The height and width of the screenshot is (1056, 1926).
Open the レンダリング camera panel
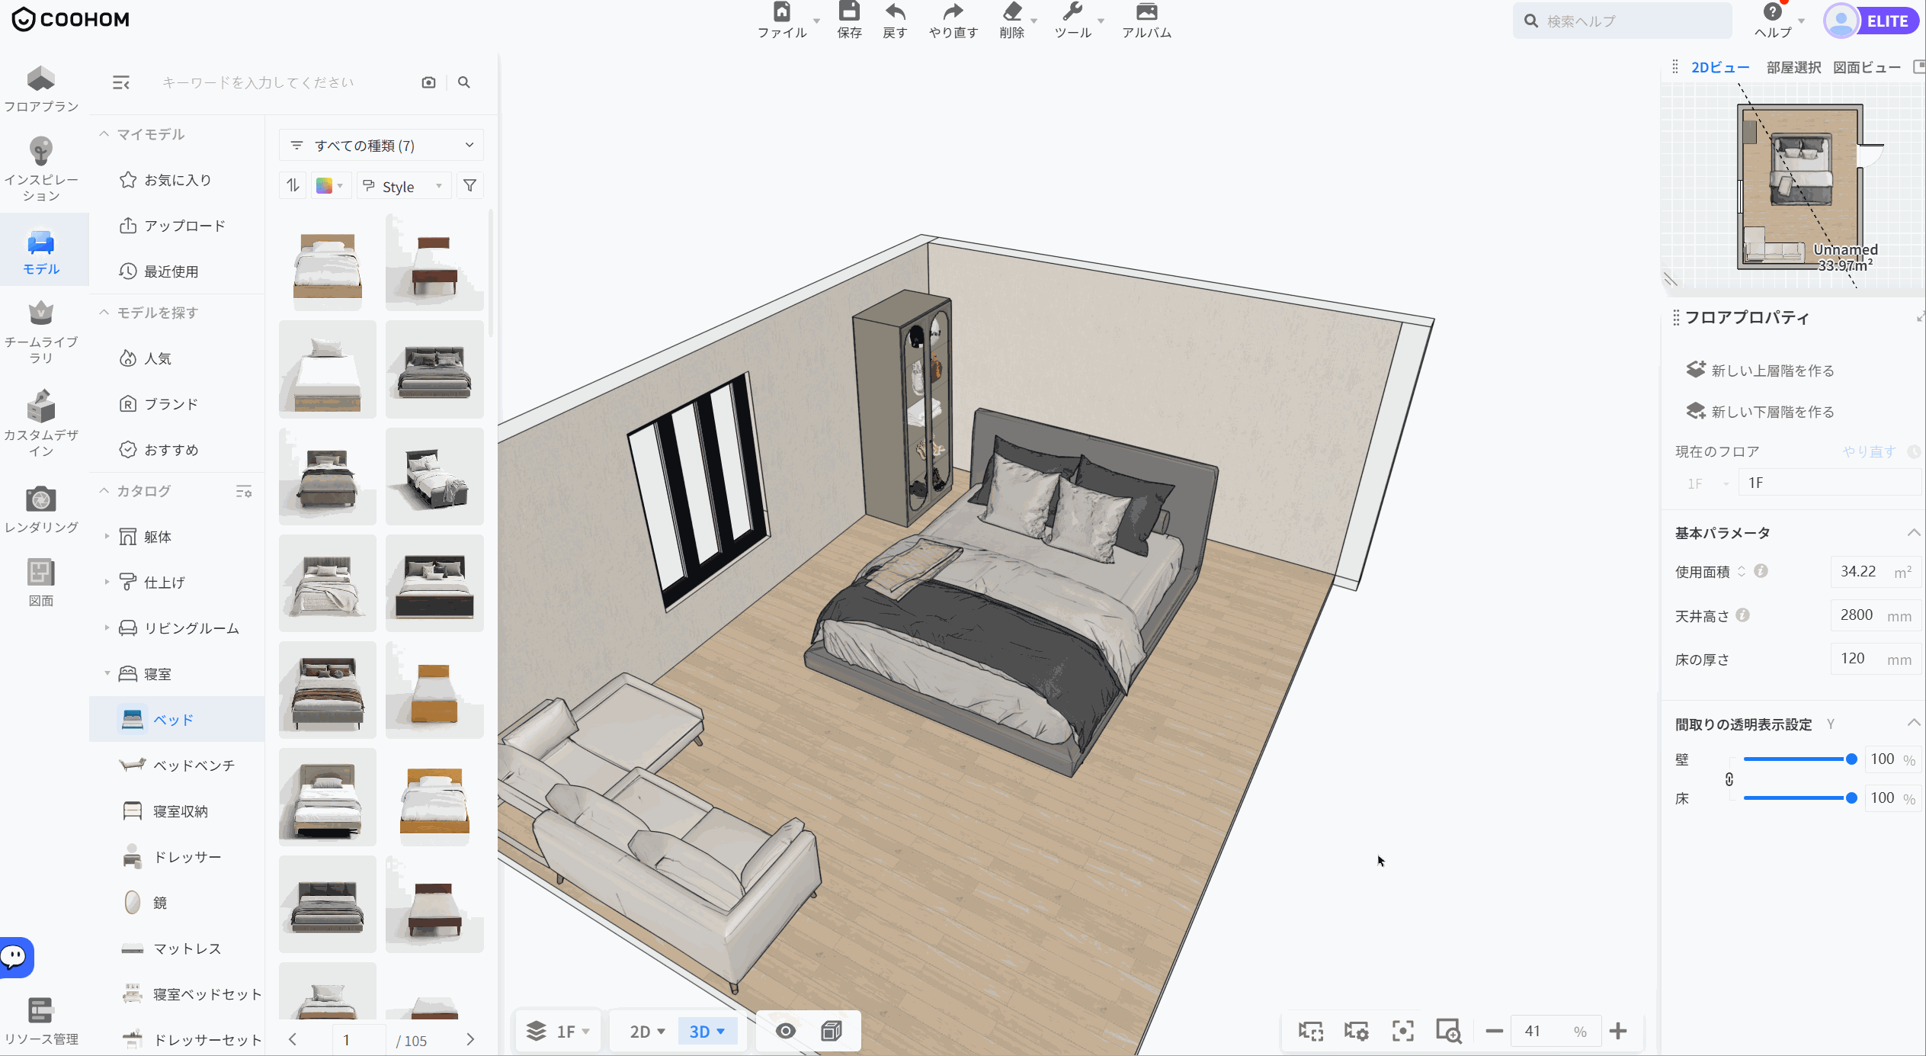[x=41, y=509]
